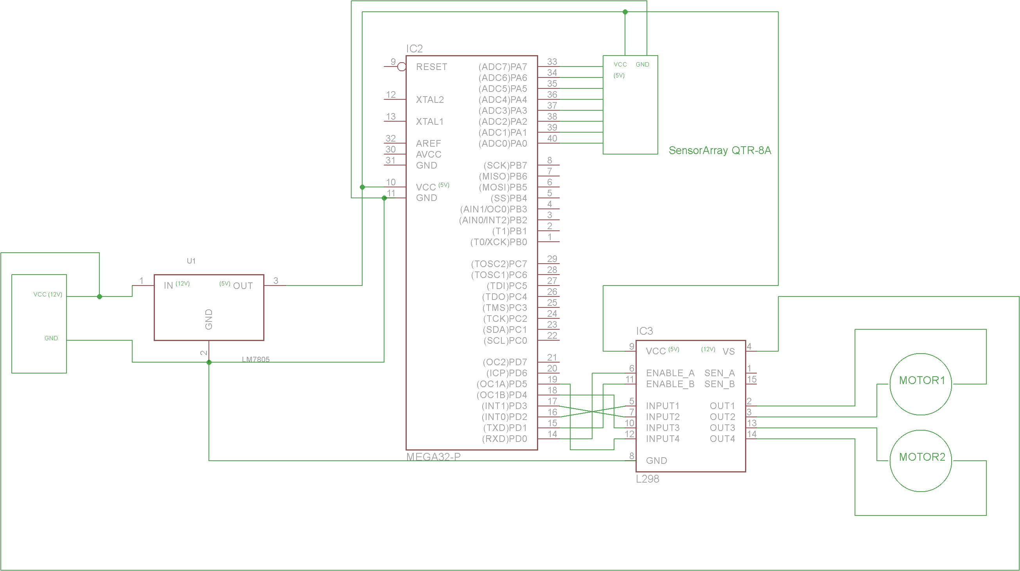1020x571 pixels.
Task: Click the SEN_B pin label
Action: pos(720,384)
